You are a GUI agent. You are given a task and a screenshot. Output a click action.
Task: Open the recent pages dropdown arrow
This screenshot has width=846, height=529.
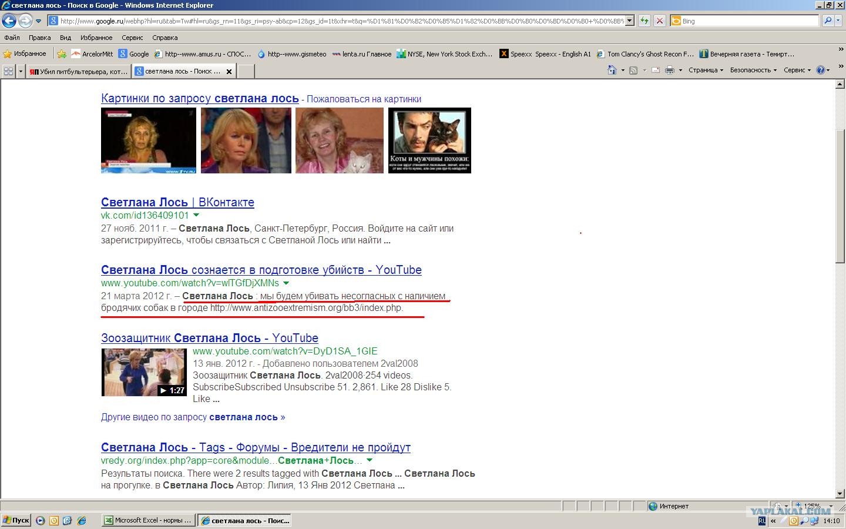point(39,21)
